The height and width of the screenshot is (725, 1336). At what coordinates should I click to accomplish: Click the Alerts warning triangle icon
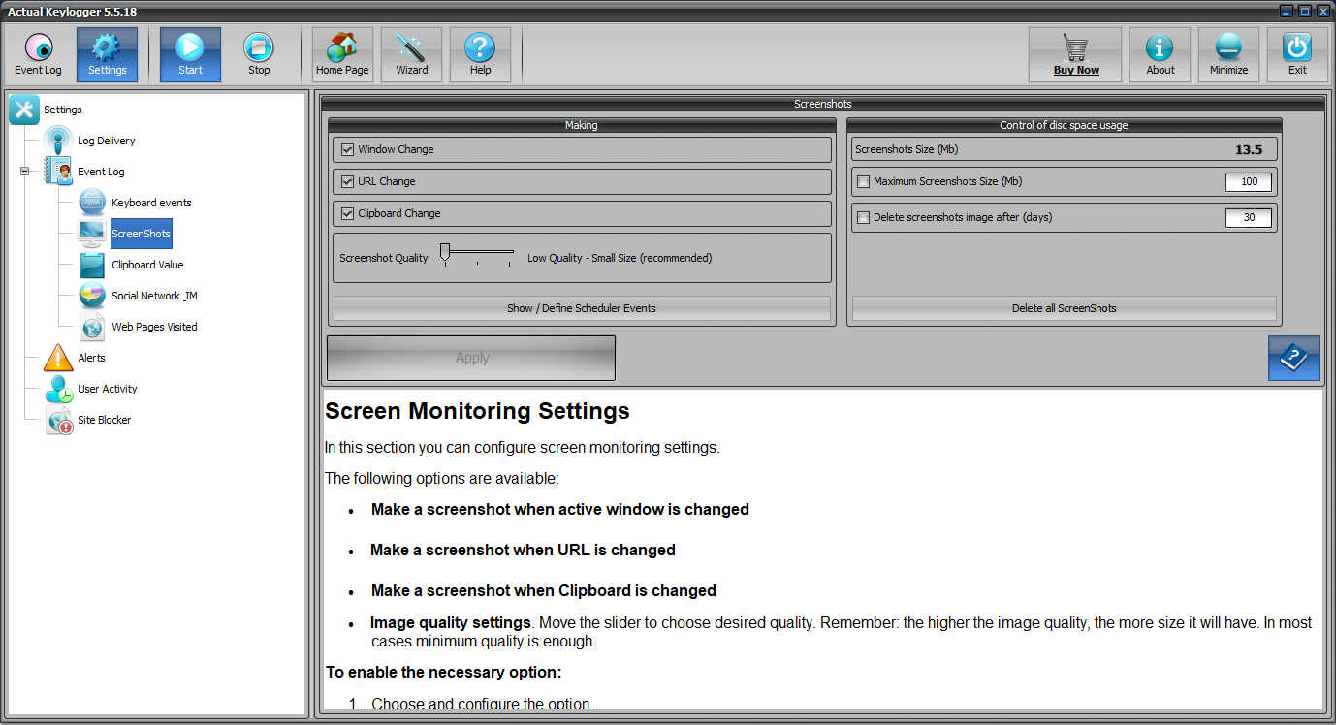pyautogui.click(x=58, y=358)
